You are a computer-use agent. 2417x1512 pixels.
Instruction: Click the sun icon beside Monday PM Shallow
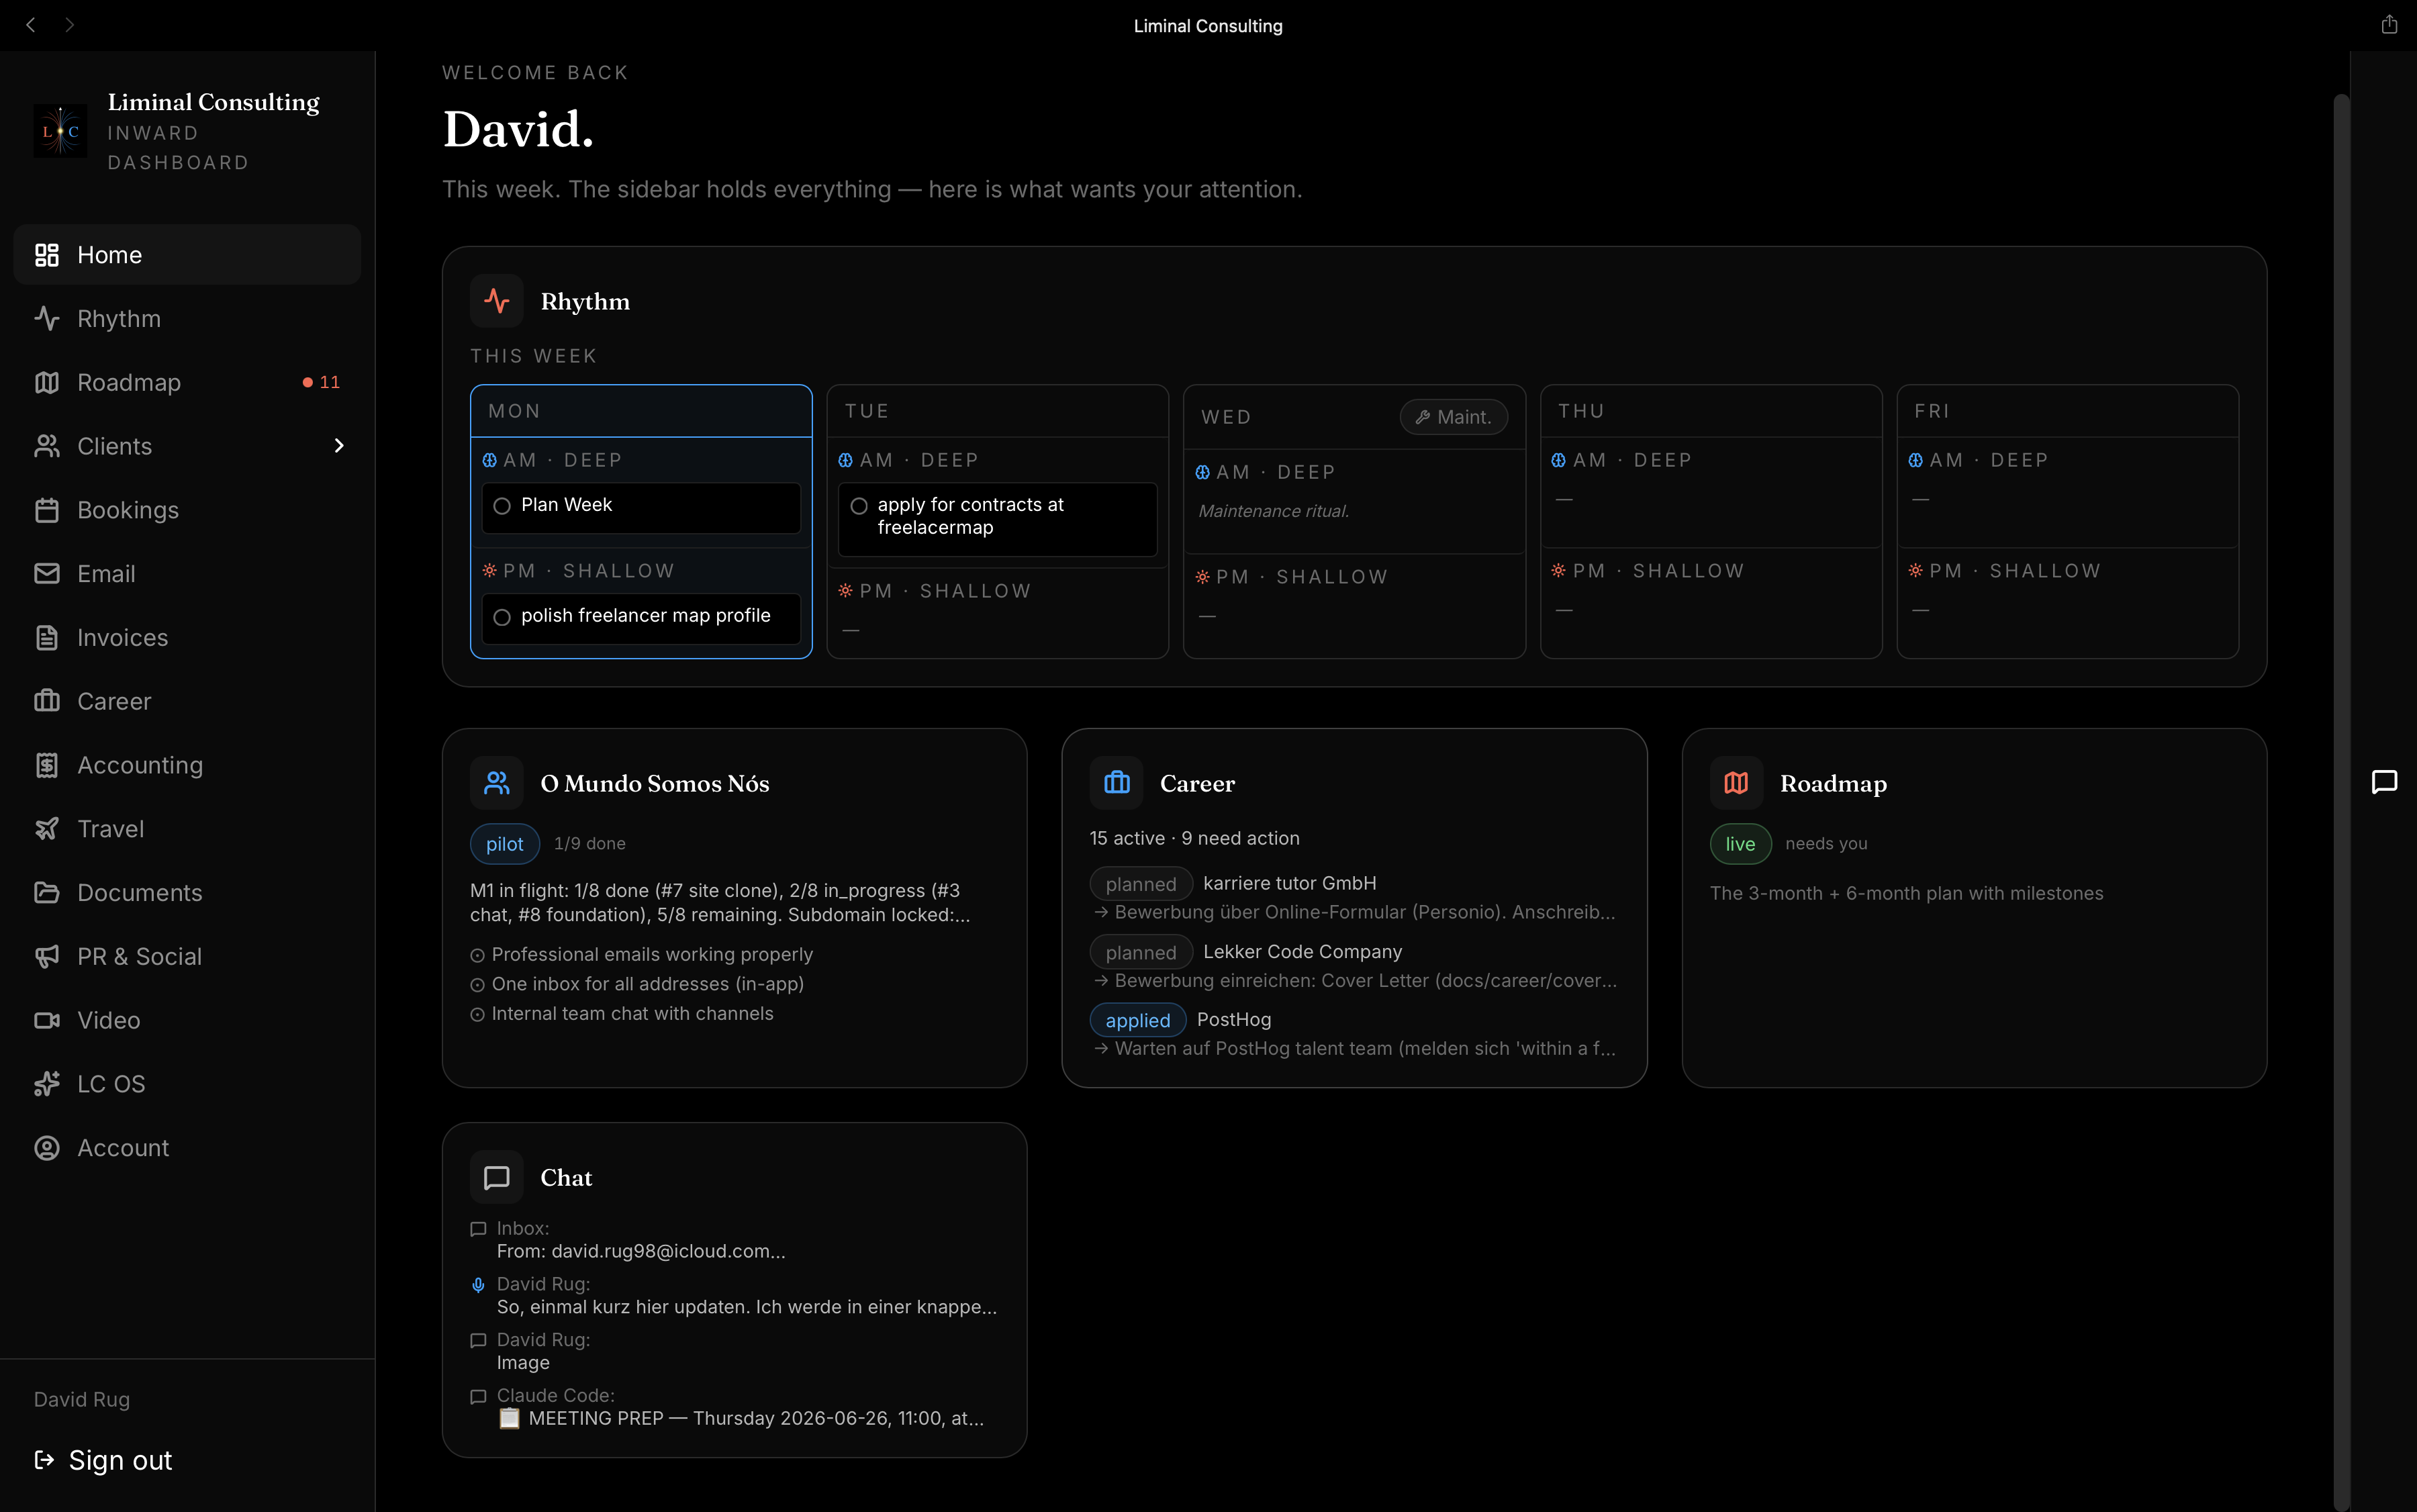pos(490,571)
